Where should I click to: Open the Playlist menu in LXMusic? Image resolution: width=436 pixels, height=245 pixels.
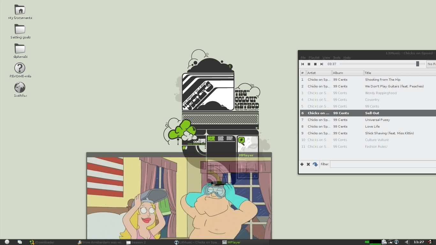314,58
